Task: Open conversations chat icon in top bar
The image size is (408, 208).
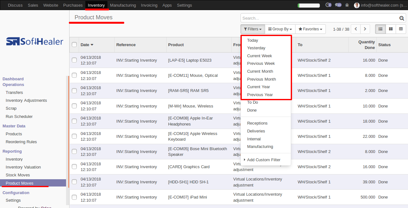Action: click(x=338, y=5)
